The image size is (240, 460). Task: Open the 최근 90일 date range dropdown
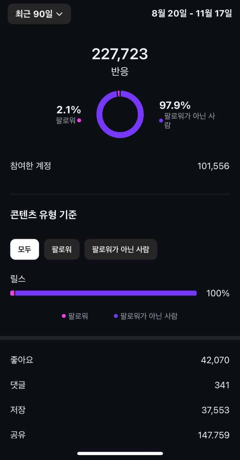(x=39, y=14)
